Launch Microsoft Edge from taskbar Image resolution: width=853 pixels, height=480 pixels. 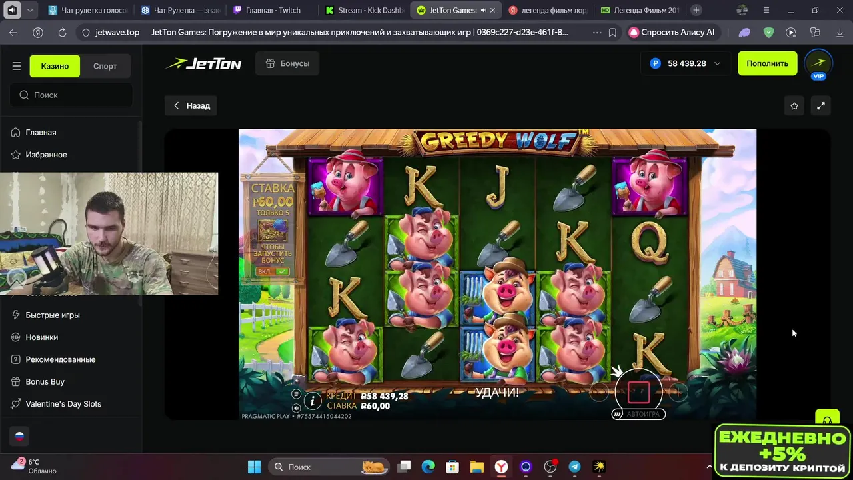tap(428, 467)
